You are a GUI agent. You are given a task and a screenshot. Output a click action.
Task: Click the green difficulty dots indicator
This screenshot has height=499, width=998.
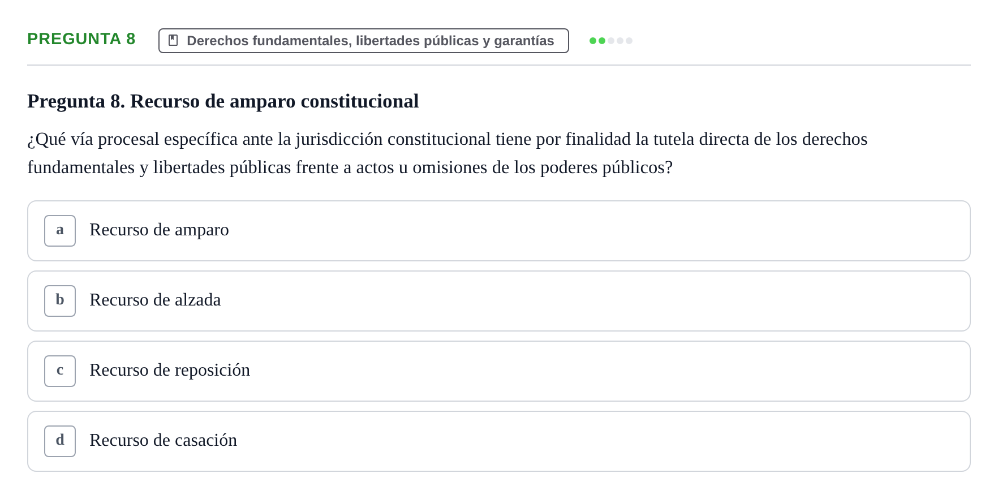611,41
